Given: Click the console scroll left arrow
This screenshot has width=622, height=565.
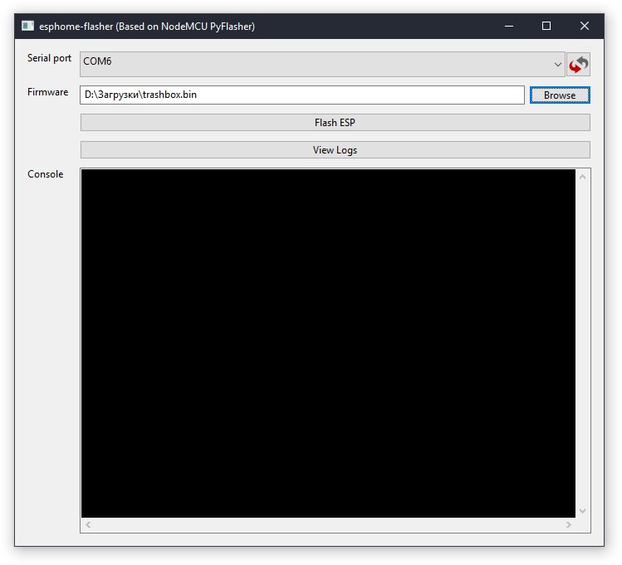Looking at the screenshot, I should pyautogui.click(x=88, y=524).
